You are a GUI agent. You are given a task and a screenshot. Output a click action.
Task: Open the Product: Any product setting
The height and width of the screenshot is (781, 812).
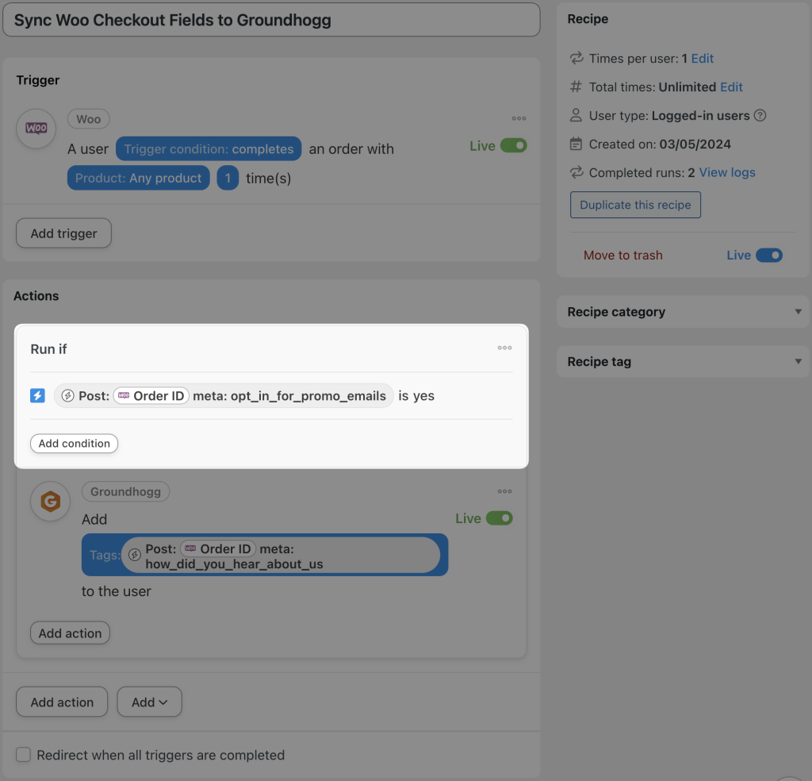(x=138, y=178)
